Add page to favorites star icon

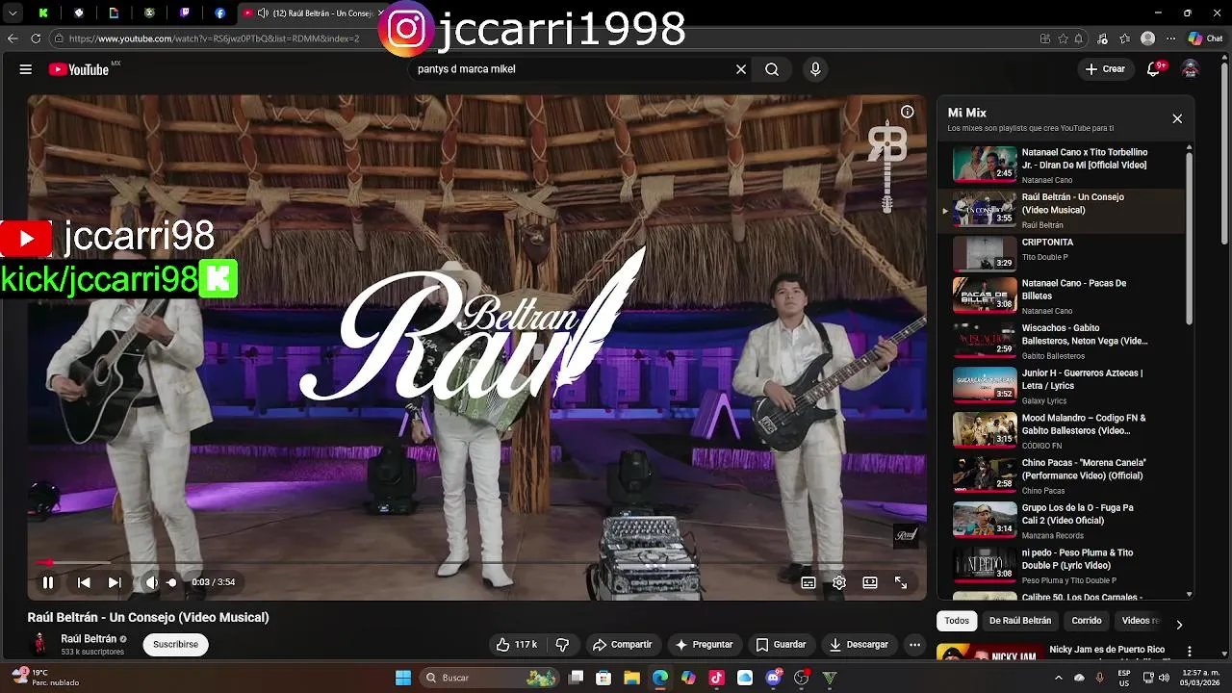(x=1063, y=38)
